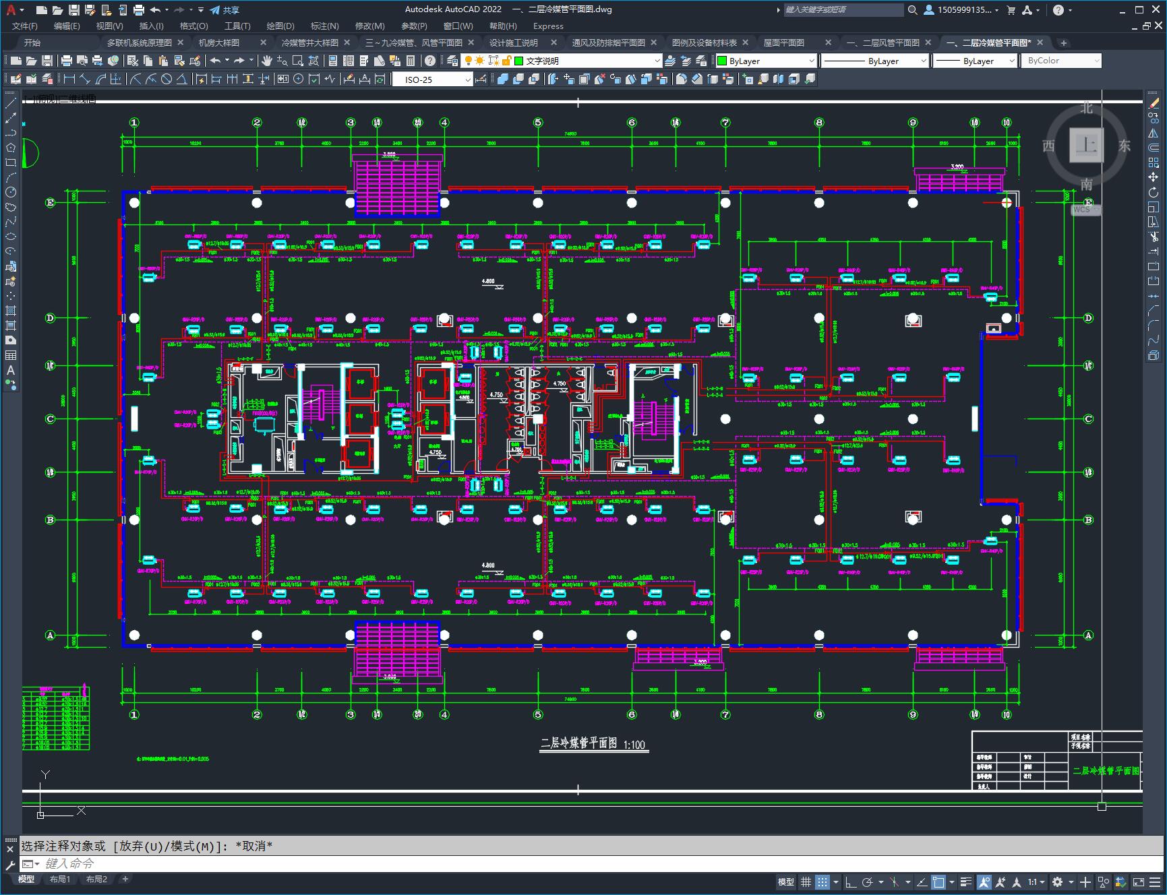Select the Linear dimension tool
This screenshot has height=895, width=1167.
tap(69, 79)
